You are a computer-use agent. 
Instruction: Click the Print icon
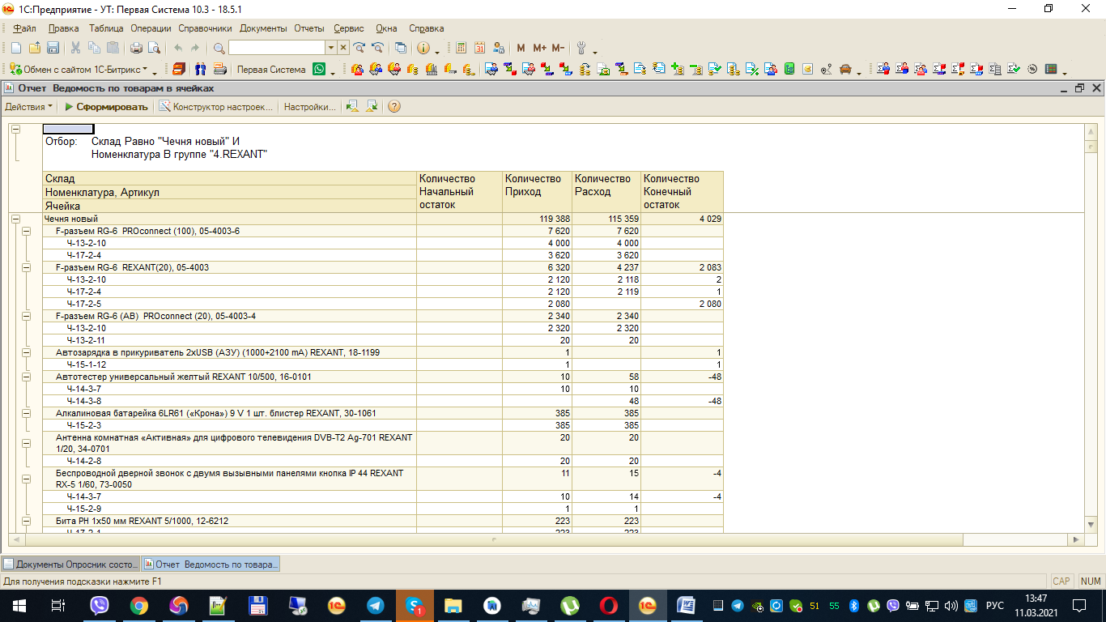[x=136, y=48]
